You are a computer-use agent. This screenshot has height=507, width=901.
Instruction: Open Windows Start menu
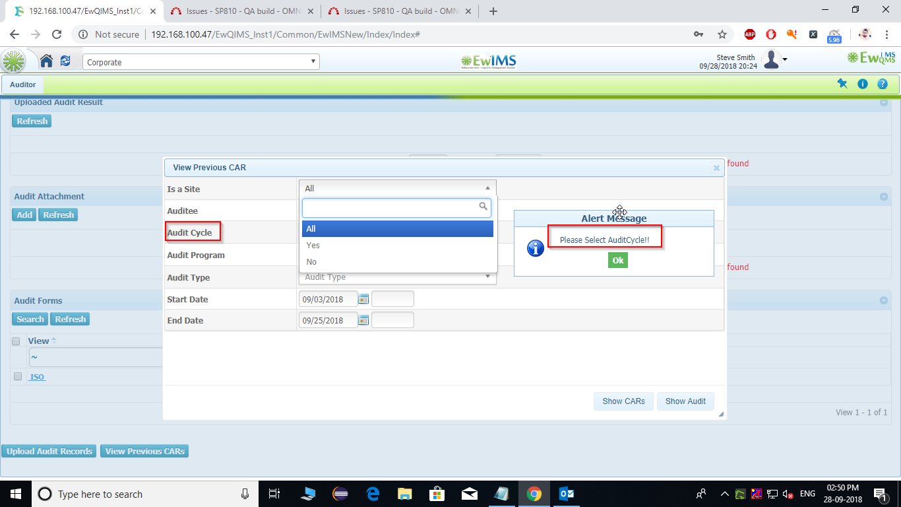click(x=15, y=494)
